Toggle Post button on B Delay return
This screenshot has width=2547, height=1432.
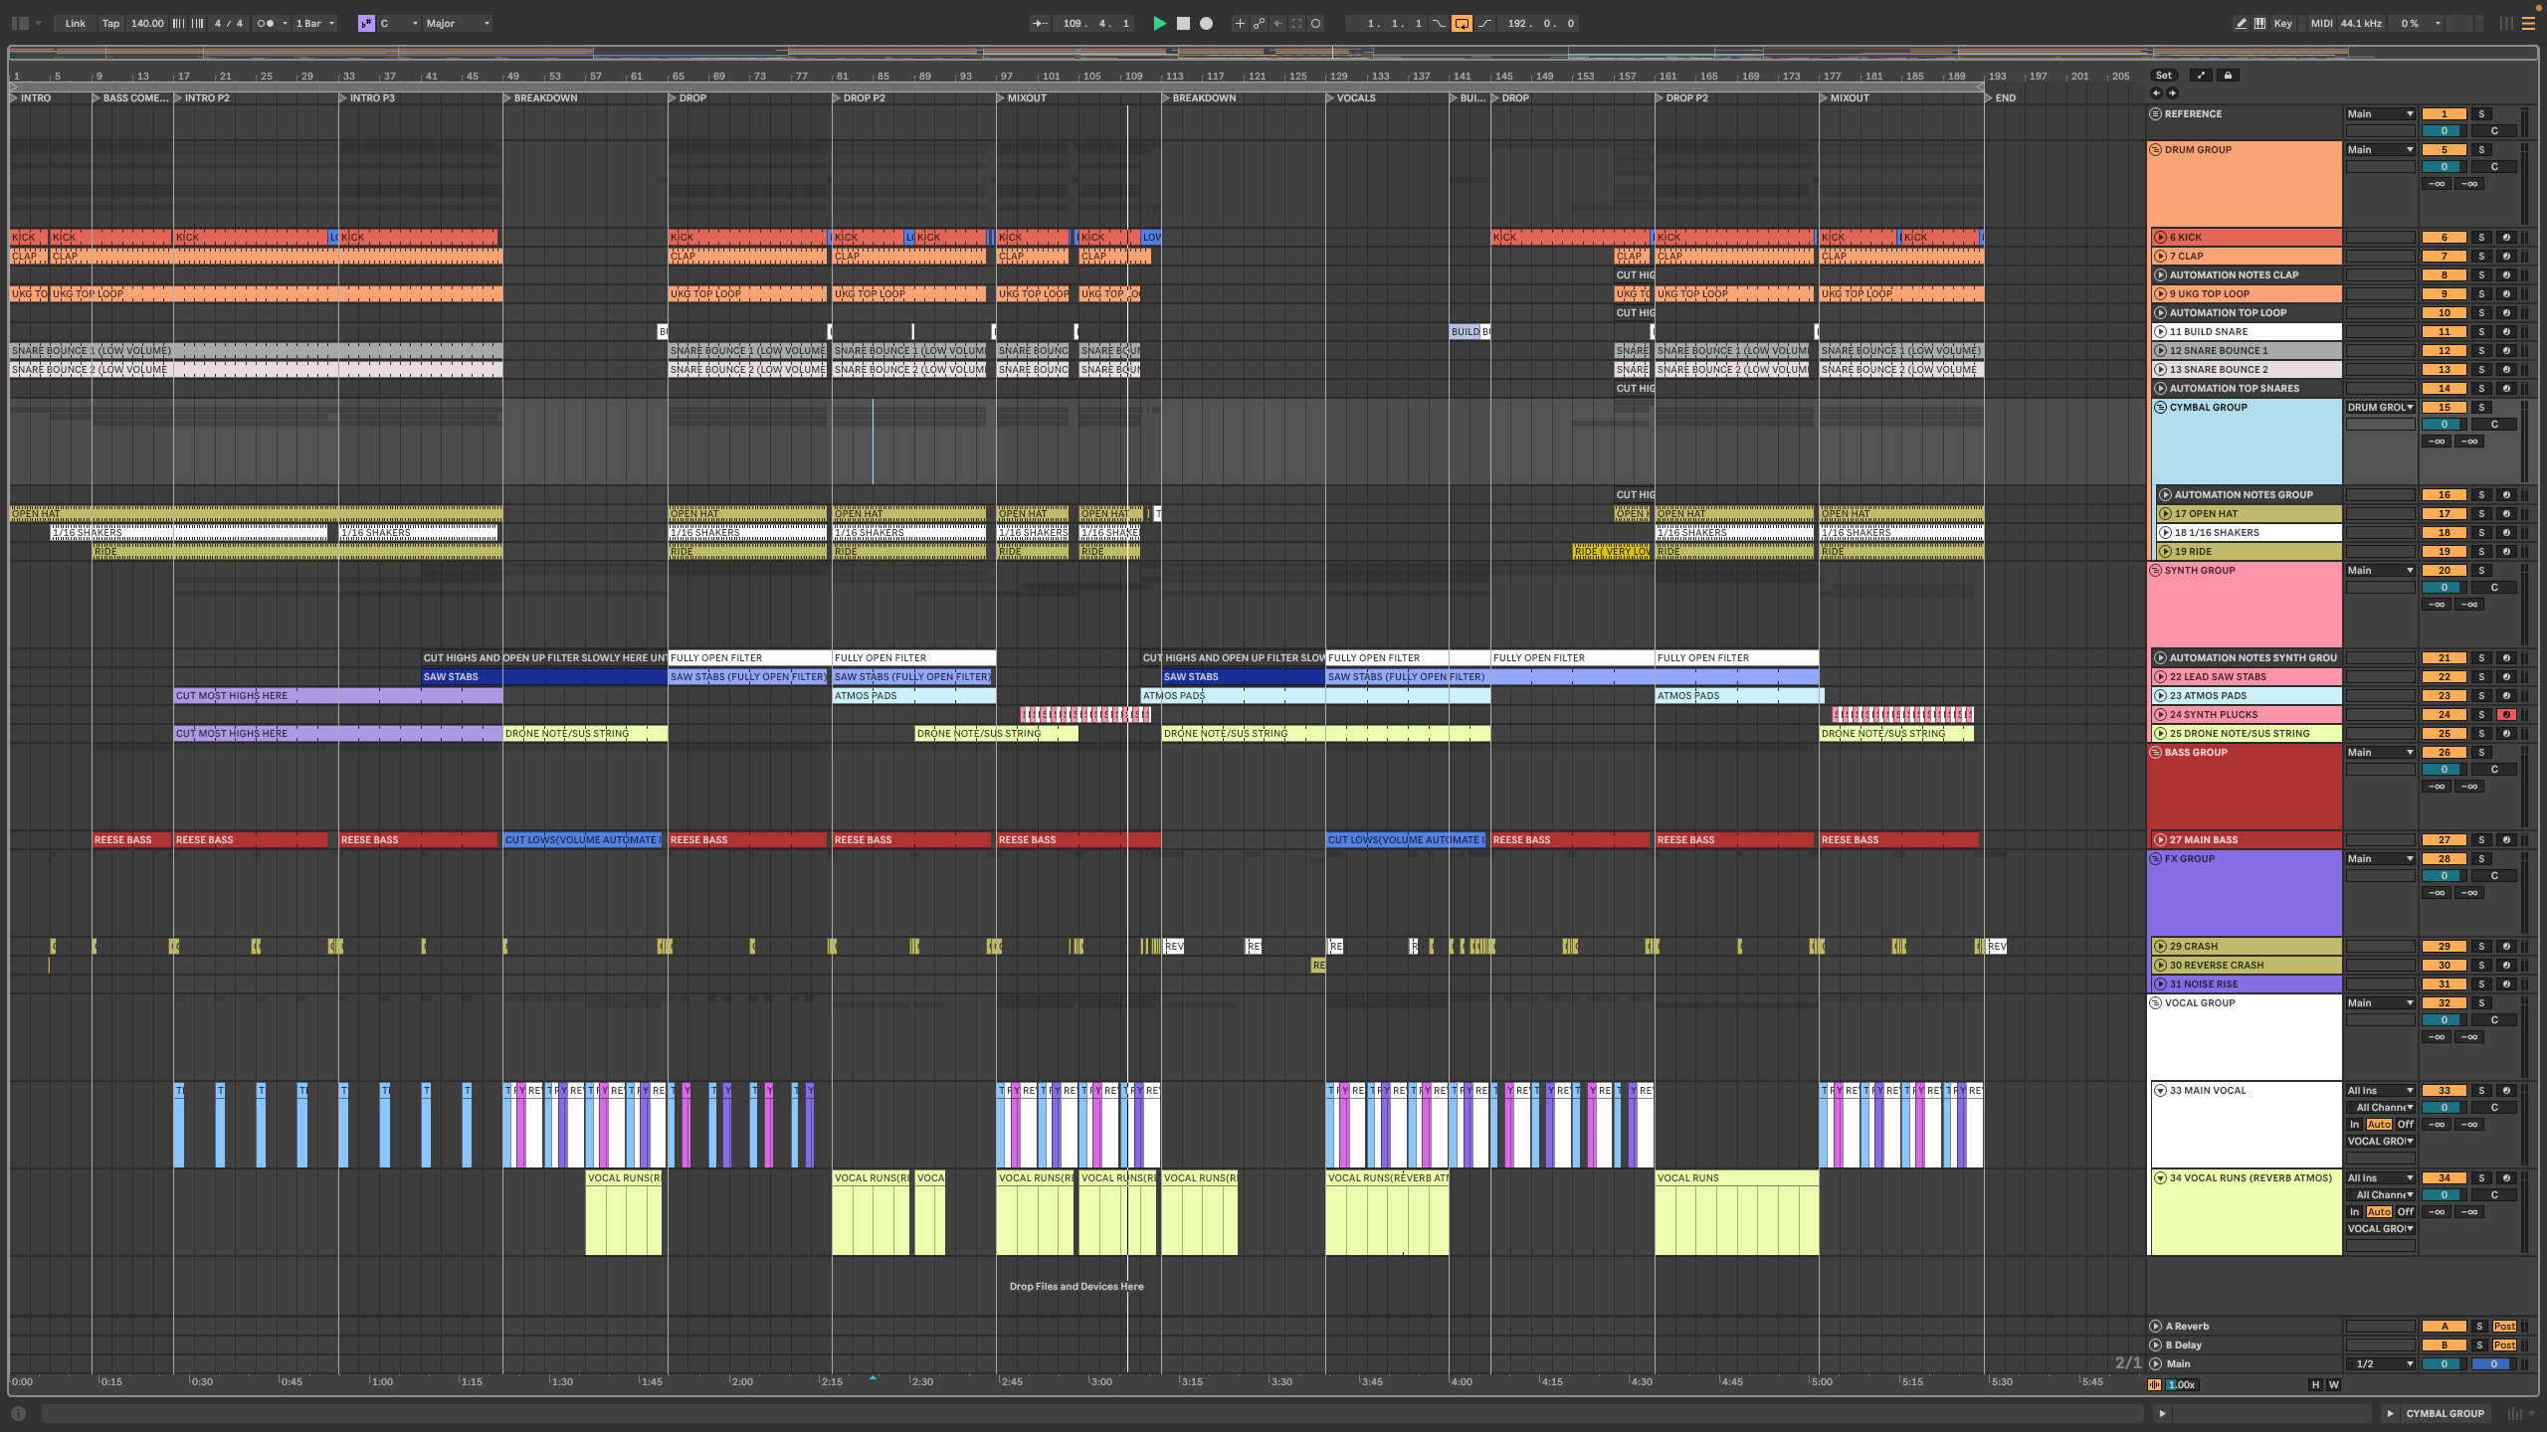tap(2504, 1345)
